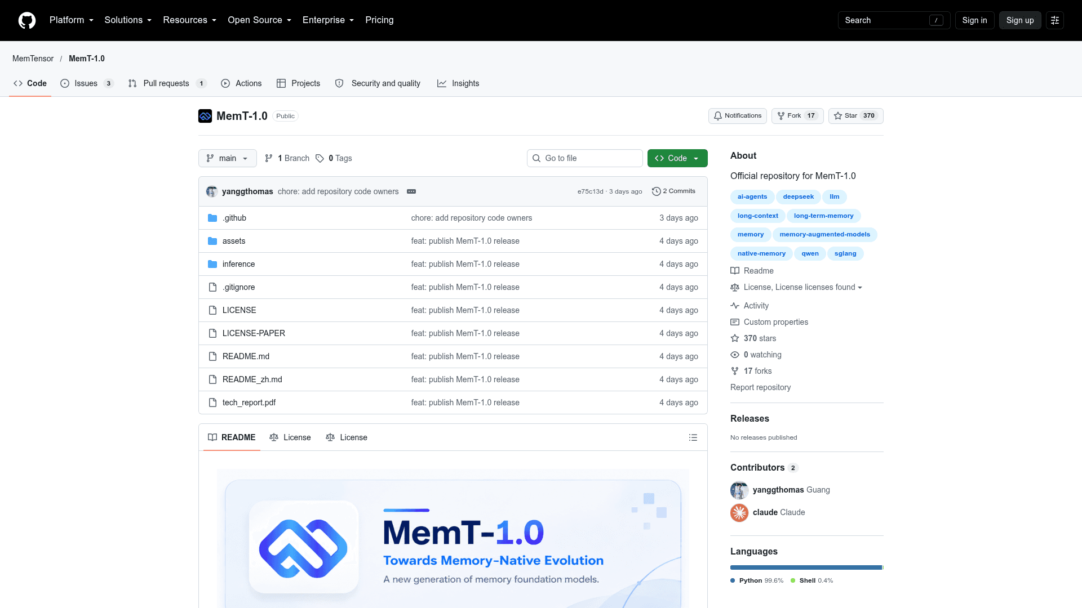This screenshot has width=1082, height=608.
Task: Click yanggthomas contributor avatar in sidebar
Action: tap(739, 490)
